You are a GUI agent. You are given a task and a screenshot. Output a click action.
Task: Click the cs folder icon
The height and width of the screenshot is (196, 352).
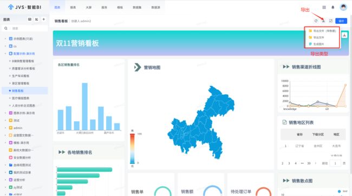coord(10,46)
